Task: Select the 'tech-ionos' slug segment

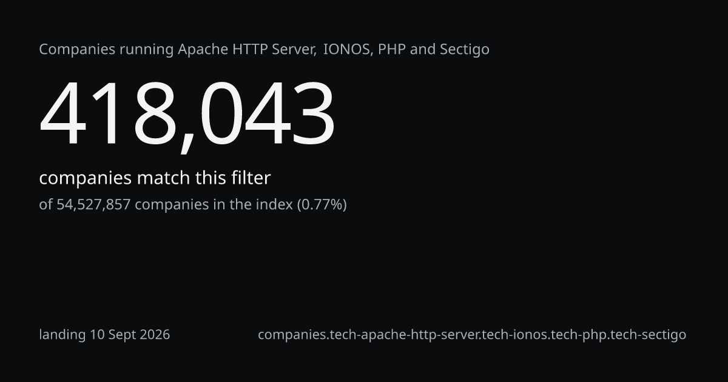Action: (x=513, y=335)
